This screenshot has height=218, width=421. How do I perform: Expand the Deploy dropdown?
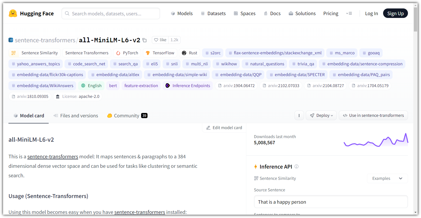coord(321,116)
